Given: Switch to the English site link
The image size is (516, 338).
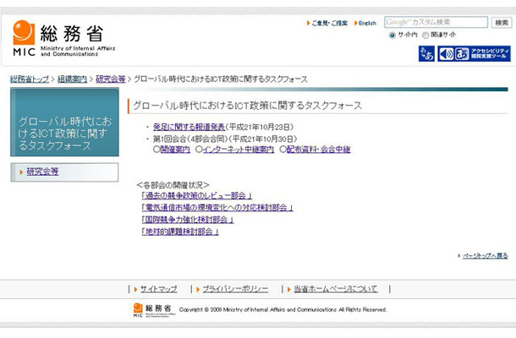Looking at the screenshot, I should [x=367, y=23].
